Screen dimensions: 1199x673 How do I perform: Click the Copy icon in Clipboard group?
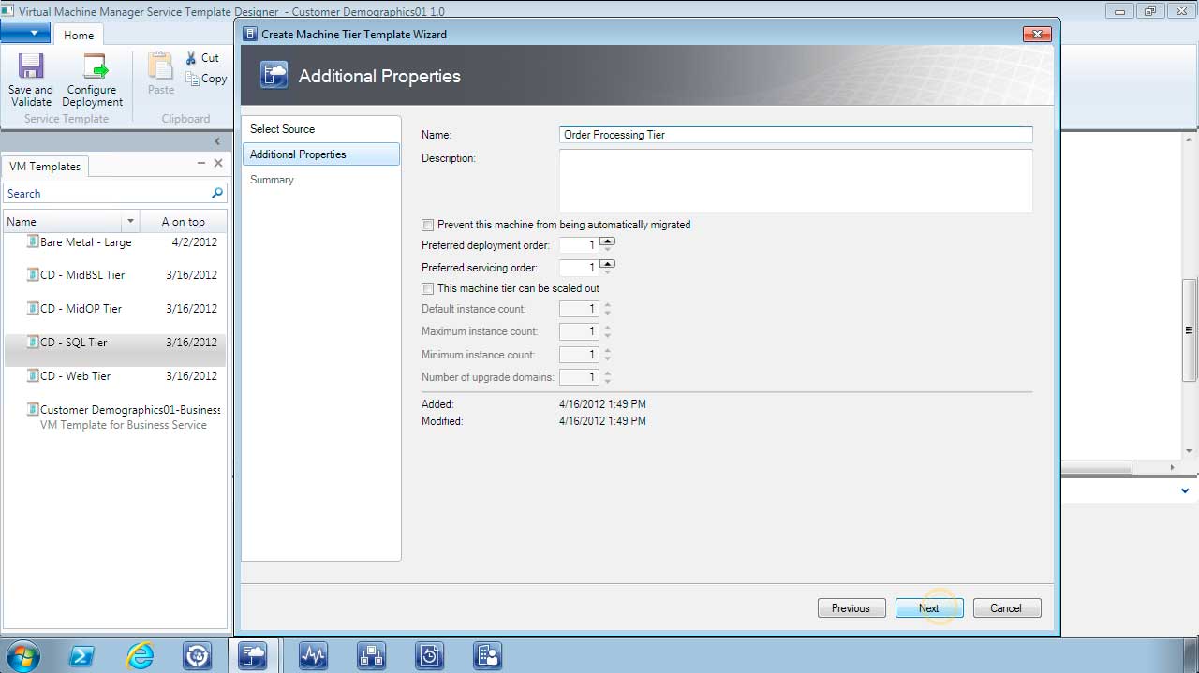pyautogui.click(x=192, y=80)
